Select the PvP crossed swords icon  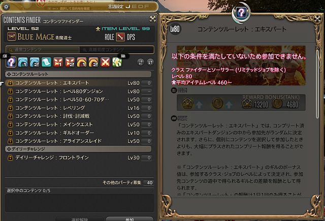pos(106,62)
